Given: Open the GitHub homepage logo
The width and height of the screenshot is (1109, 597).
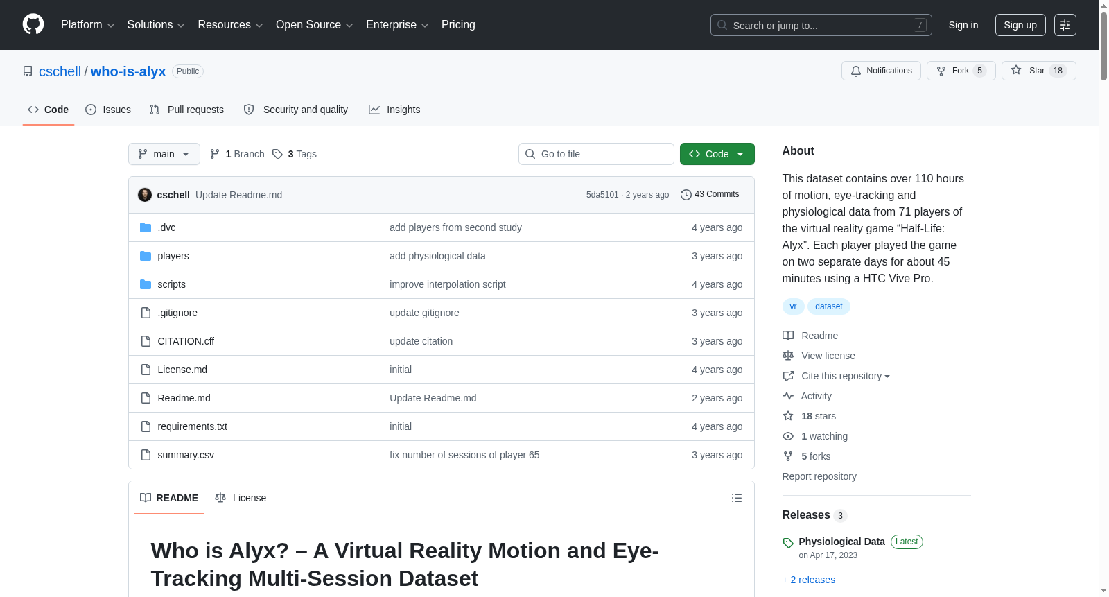Looking at the screenshot, I should [x=33, y=25].
